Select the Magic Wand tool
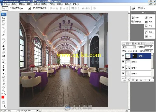Screen dimensions: 156x112 tap(4, 28)
